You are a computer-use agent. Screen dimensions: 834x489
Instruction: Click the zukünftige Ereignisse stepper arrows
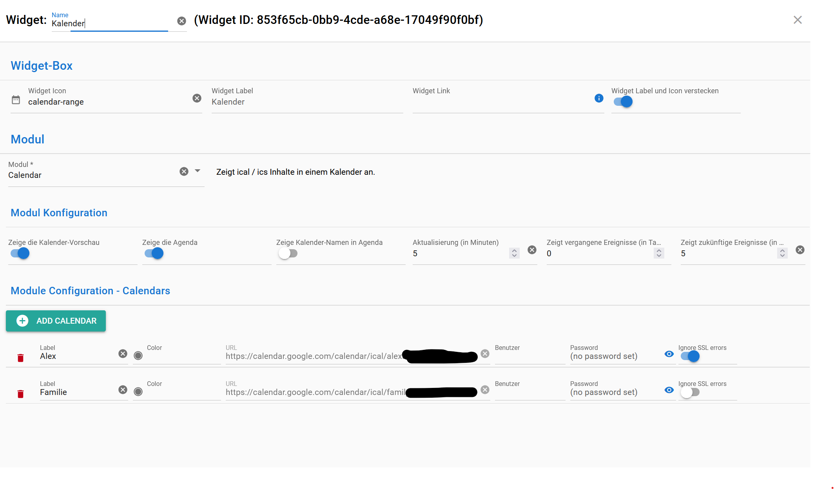[782, 253]
